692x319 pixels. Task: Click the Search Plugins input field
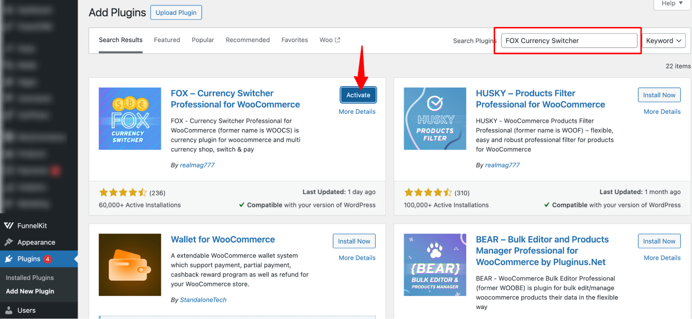tap(569, 40)
